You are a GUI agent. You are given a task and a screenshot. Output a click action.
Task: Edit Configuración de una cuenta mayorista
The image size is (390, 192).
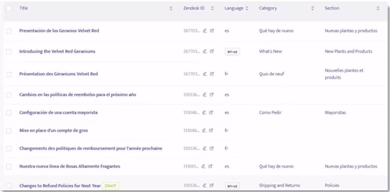click(204, 112)
